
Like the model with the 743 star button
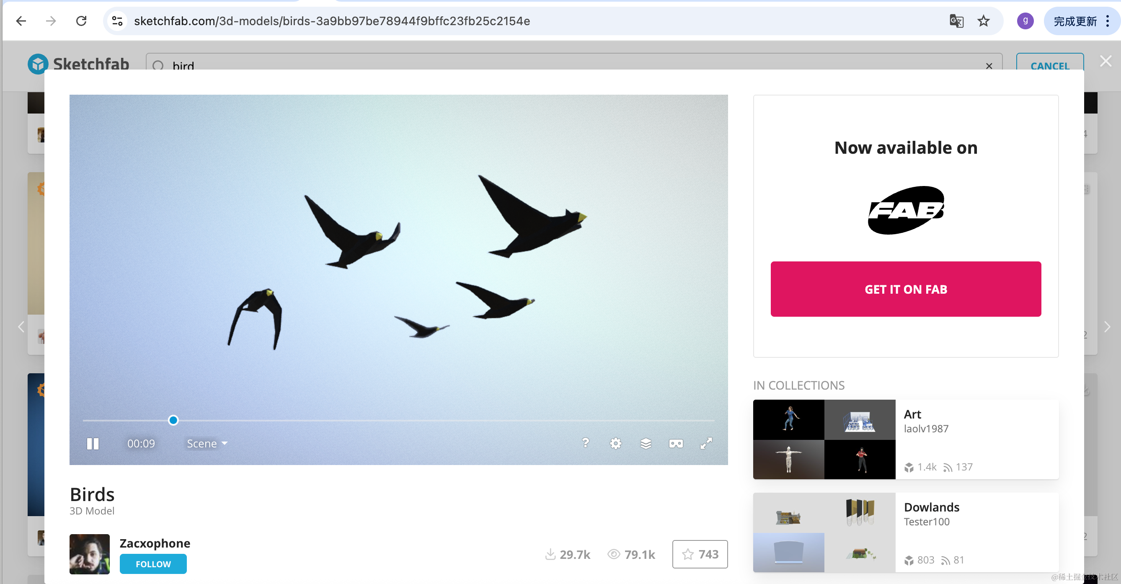point(700,554)
